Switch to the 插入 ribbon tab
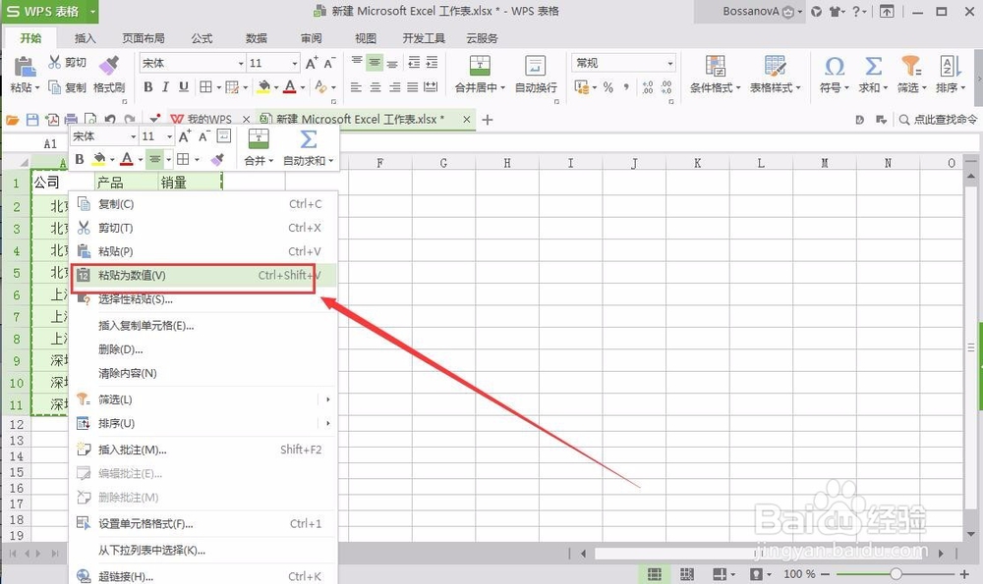This screenshot has width=983, height=584. 84,38
